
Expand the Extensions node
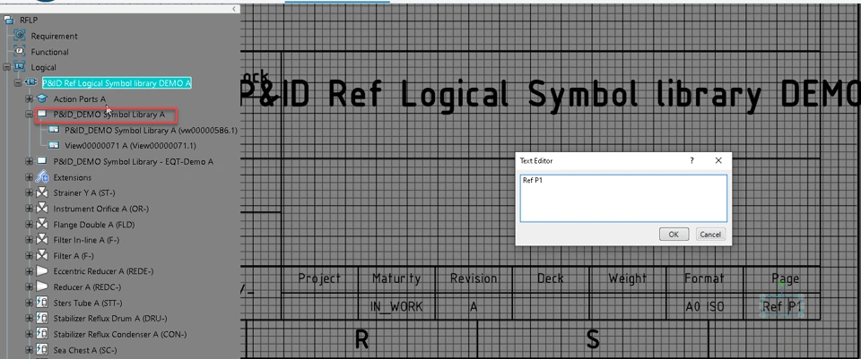pyautogui.click(x=29, y=177)
